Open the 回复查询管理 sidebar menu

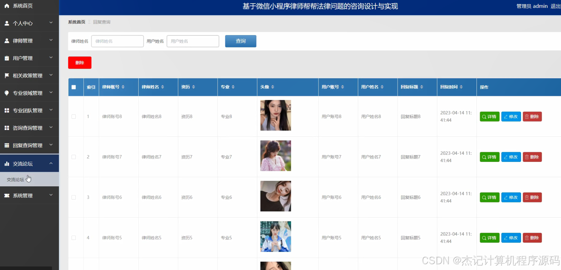click(29, 145)
